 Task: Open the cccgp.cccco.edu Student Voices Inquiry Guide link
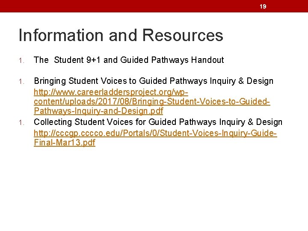pyautogui.click(x=155, y=138)
